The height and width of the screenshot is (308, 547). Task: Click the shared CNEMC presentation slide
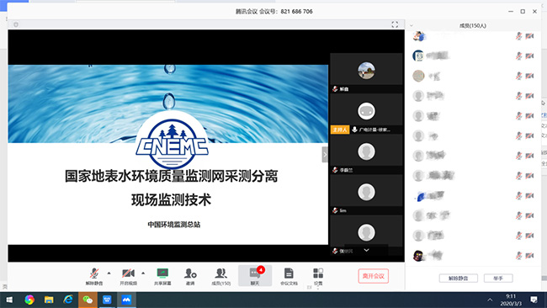(x=167, y=155)
